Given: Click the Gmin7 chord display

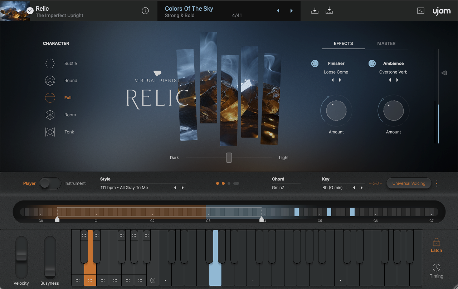Looking at the screenshot, I should (x=278, y=188).
